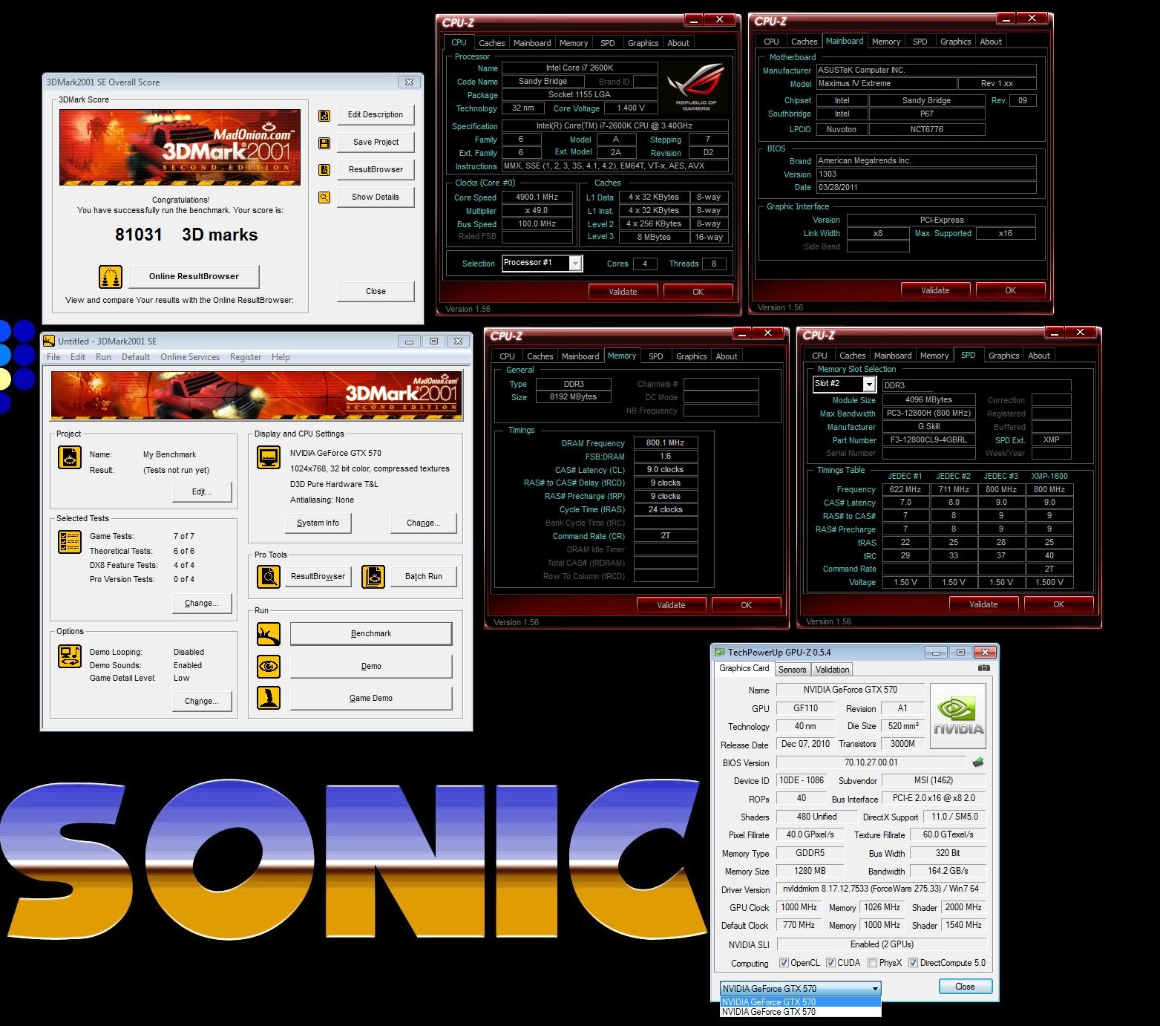The width and height of the screenshot is (1160, 1026).
Task: Click the Save Project disk icon
Action: [324, 143]
